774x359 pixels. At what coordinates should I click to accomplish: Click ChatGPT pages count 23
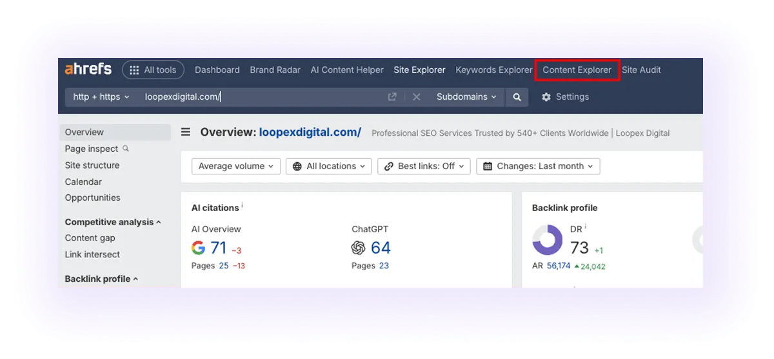pyautogui.click(x=384, y=266)
